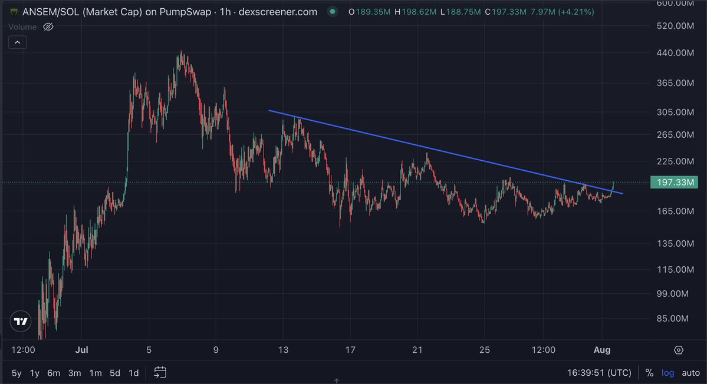The image size is (707, 384).
Task: Click the 440.00M price axis label
Action: 675,52
